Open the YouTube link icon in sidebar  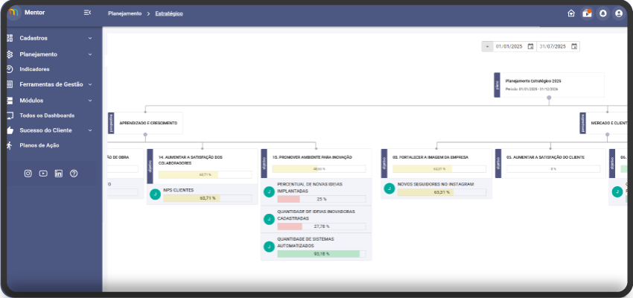(43, 174)
